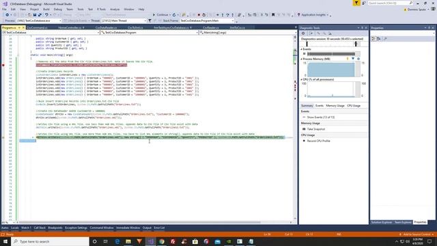The image size is (437, 246).
Task: Toggle Auto Hide pin on Properties panel
Action: point(429,28)
